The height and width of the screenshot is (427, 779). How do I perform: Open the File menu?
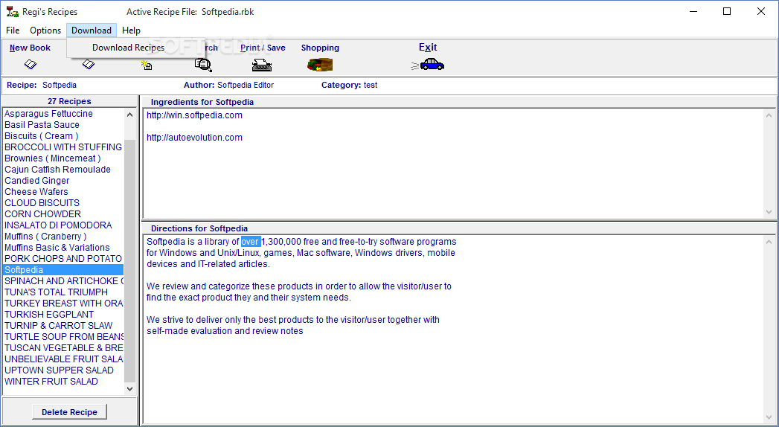pyautogui.click(x=13, y=30)
